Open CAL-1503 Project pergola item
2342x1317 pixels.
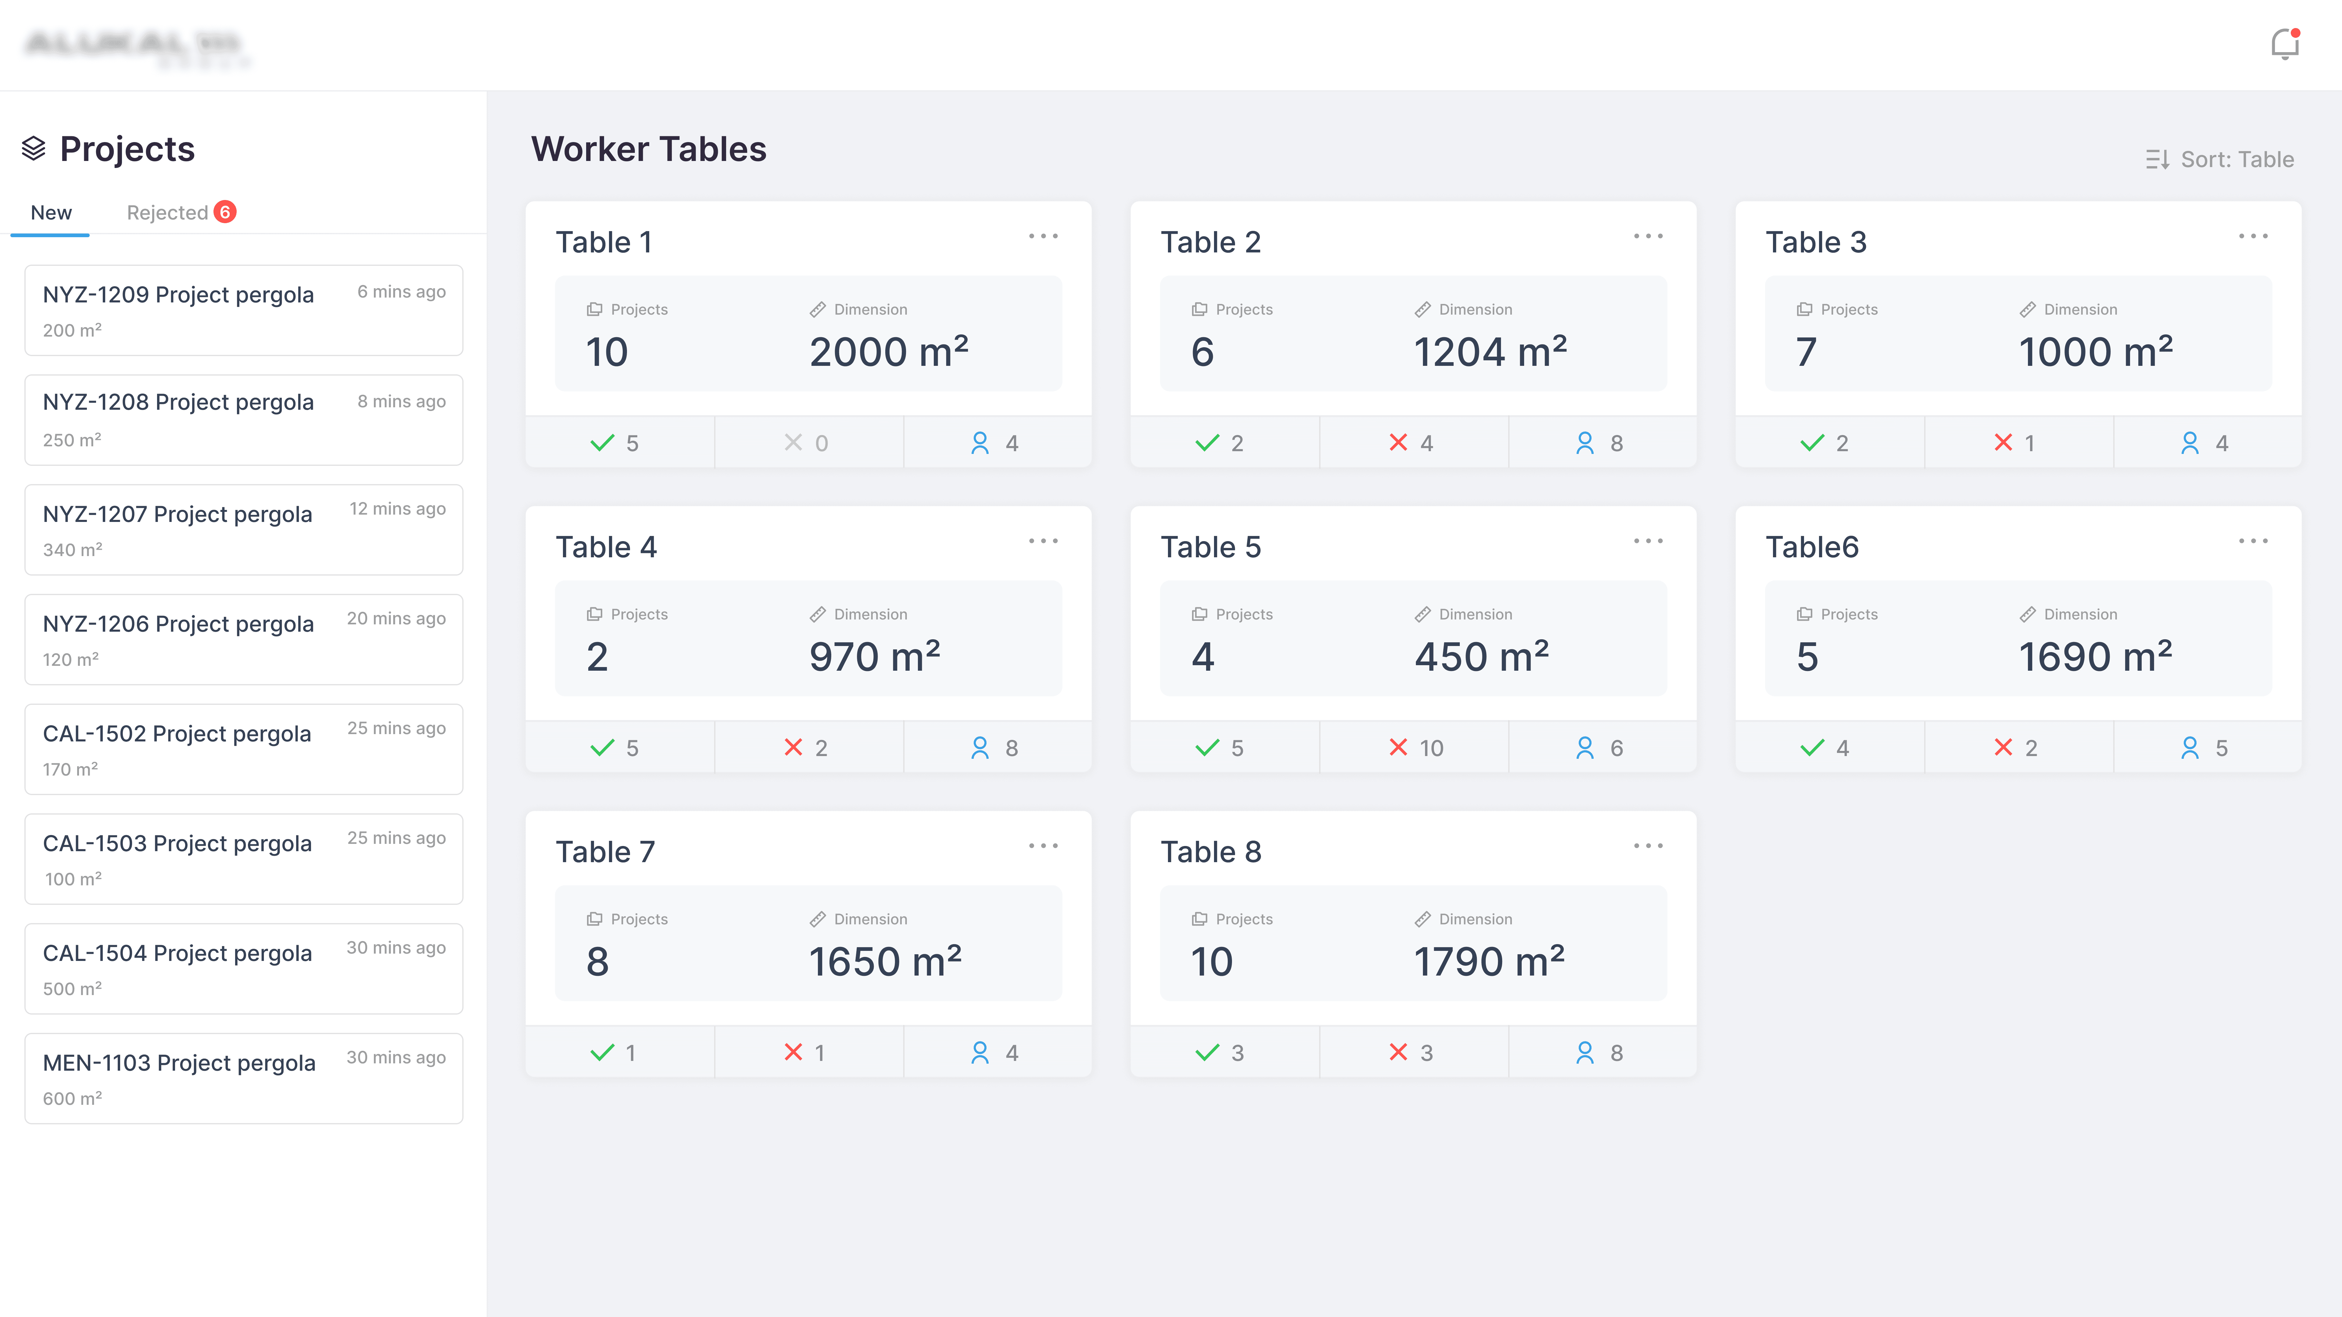coord(244,859)
